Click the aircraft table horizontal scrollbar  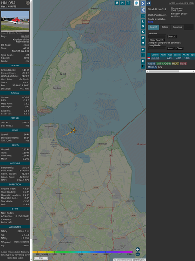(171, 71)
